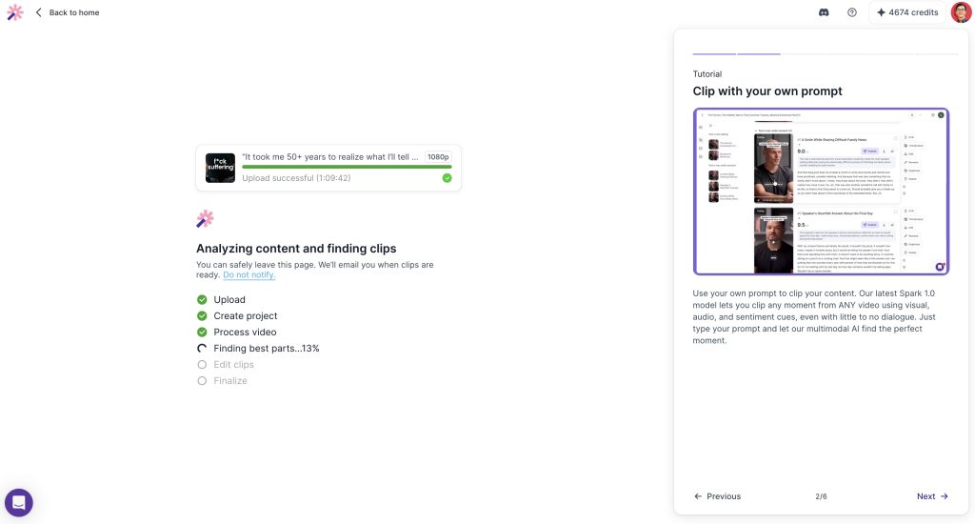Screen dimensions: 975x524
Task: Click the sparkle icon above Analyzing content
Action: coord(205,219)
